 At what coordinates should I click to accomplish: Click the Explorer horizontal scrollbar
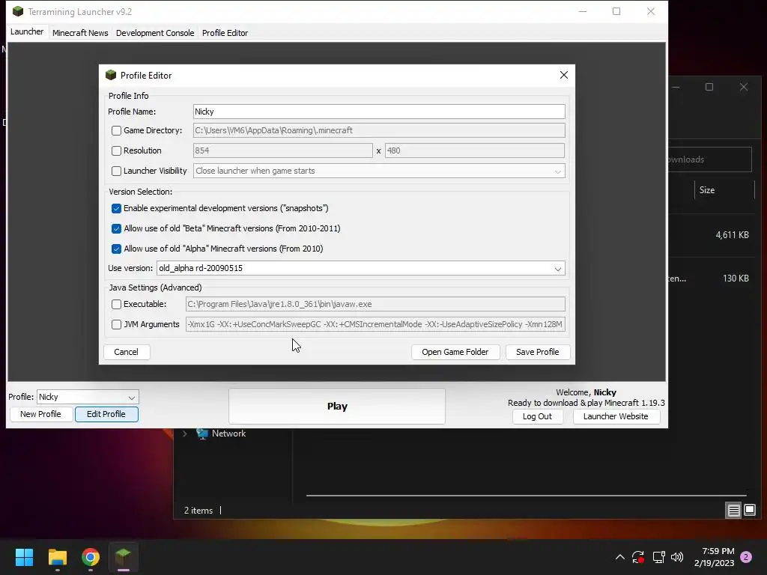click(526, 496)
